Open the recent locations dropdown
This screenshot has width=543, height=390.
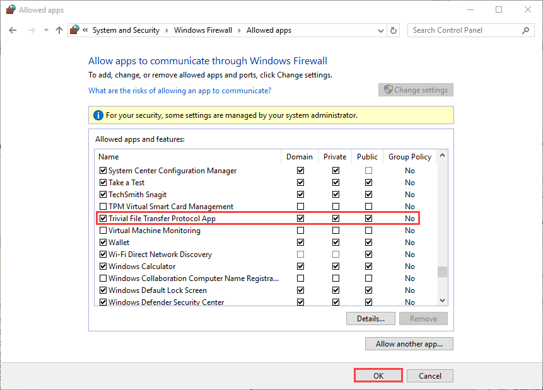(x=46, y=30)
